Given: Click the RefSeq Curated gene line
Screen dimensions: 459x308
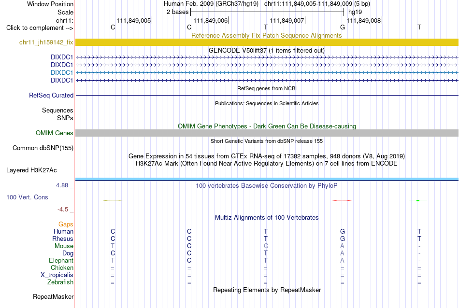Looking at the screenshot, I should pyautogui.click(x=267, y=96).
